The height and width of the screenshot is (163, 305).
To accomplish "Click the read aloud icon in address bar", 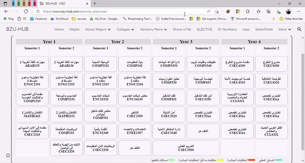I will [x=209, y=11].
